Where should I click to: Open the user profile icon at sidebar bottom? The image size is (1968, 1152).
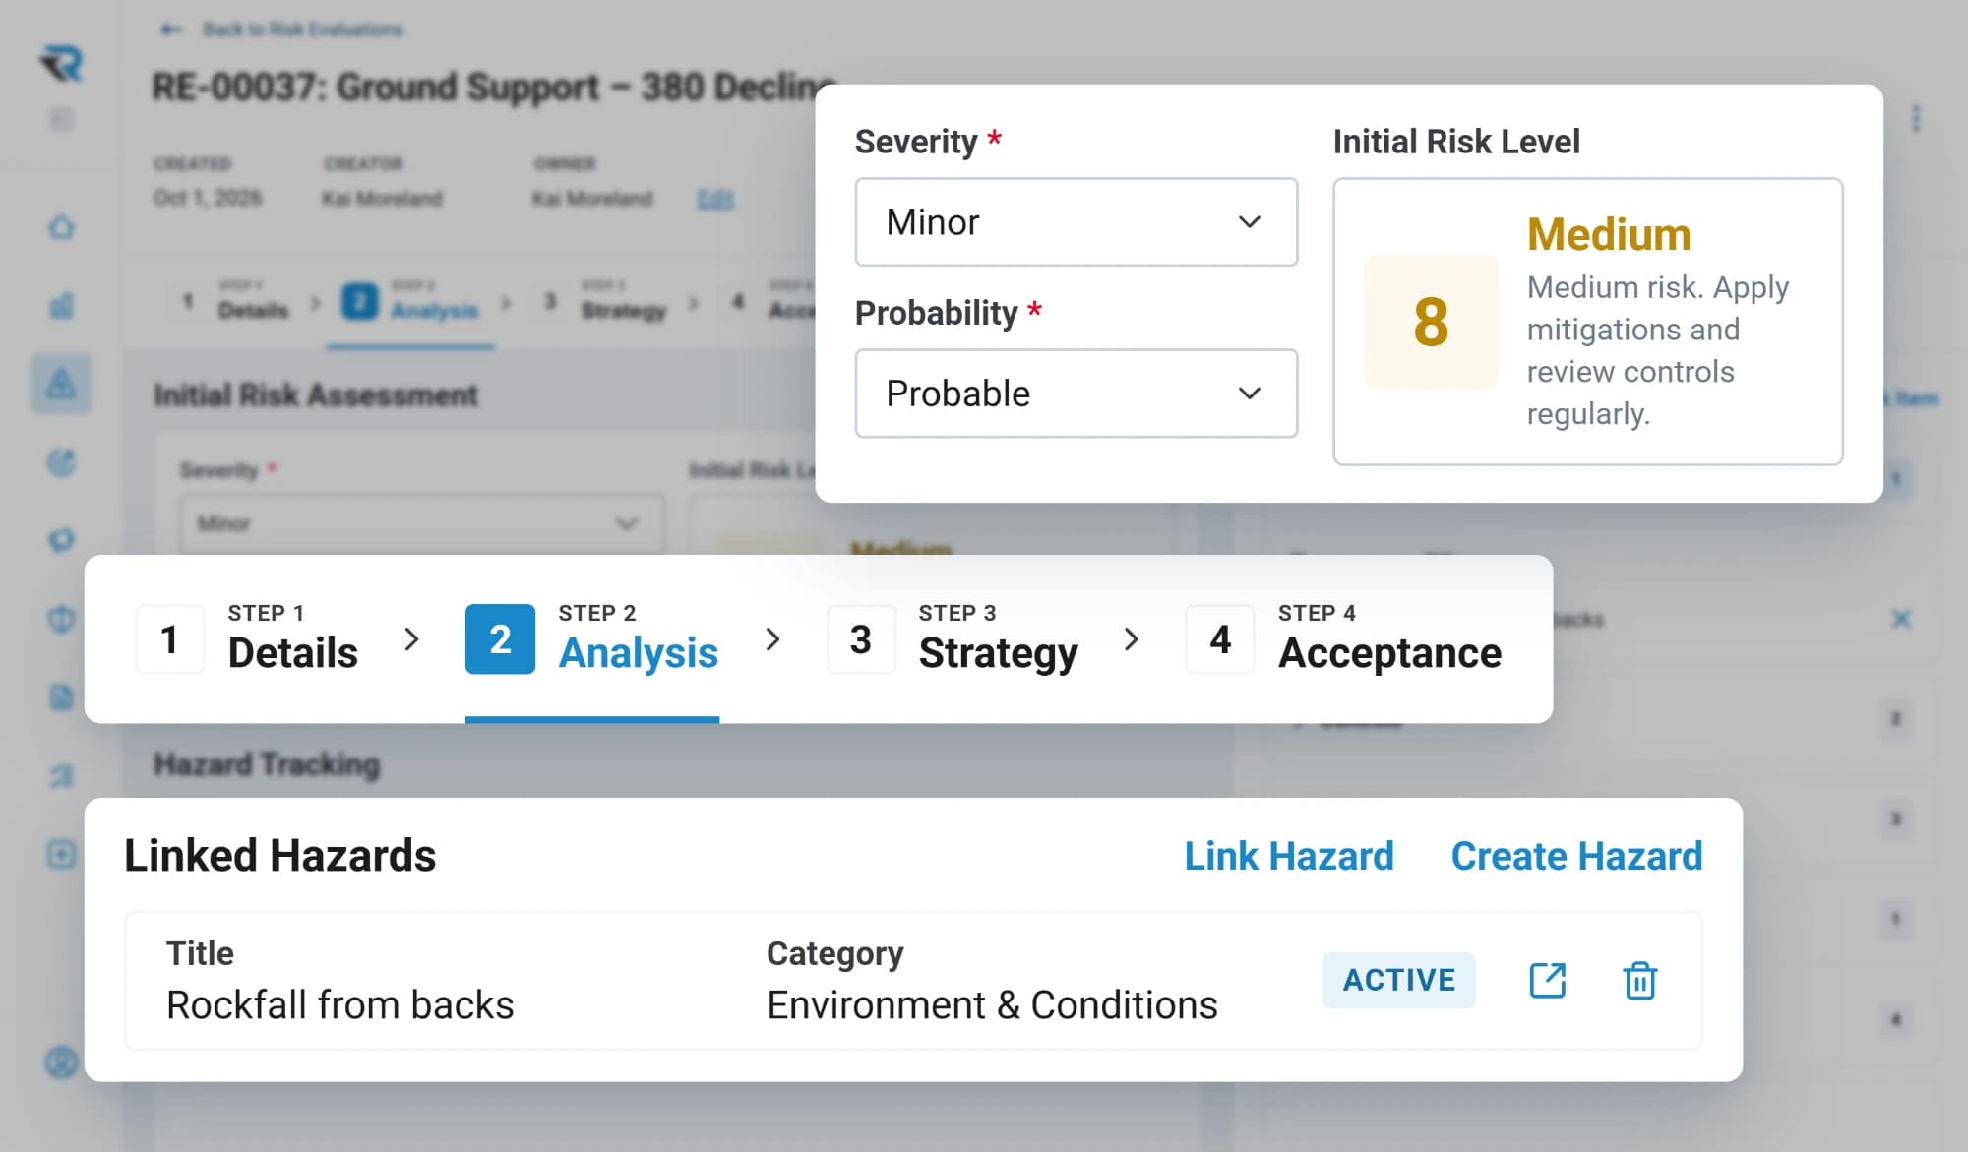click(61, 1062)
